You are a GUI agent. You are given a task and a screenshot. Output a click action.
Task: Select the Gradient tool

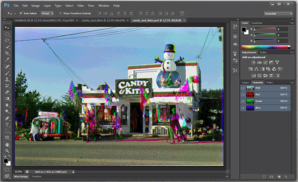coord(7,99)
